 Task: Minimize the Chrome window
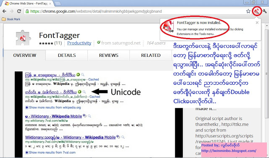pyautogui.click(x=247, y=2)
